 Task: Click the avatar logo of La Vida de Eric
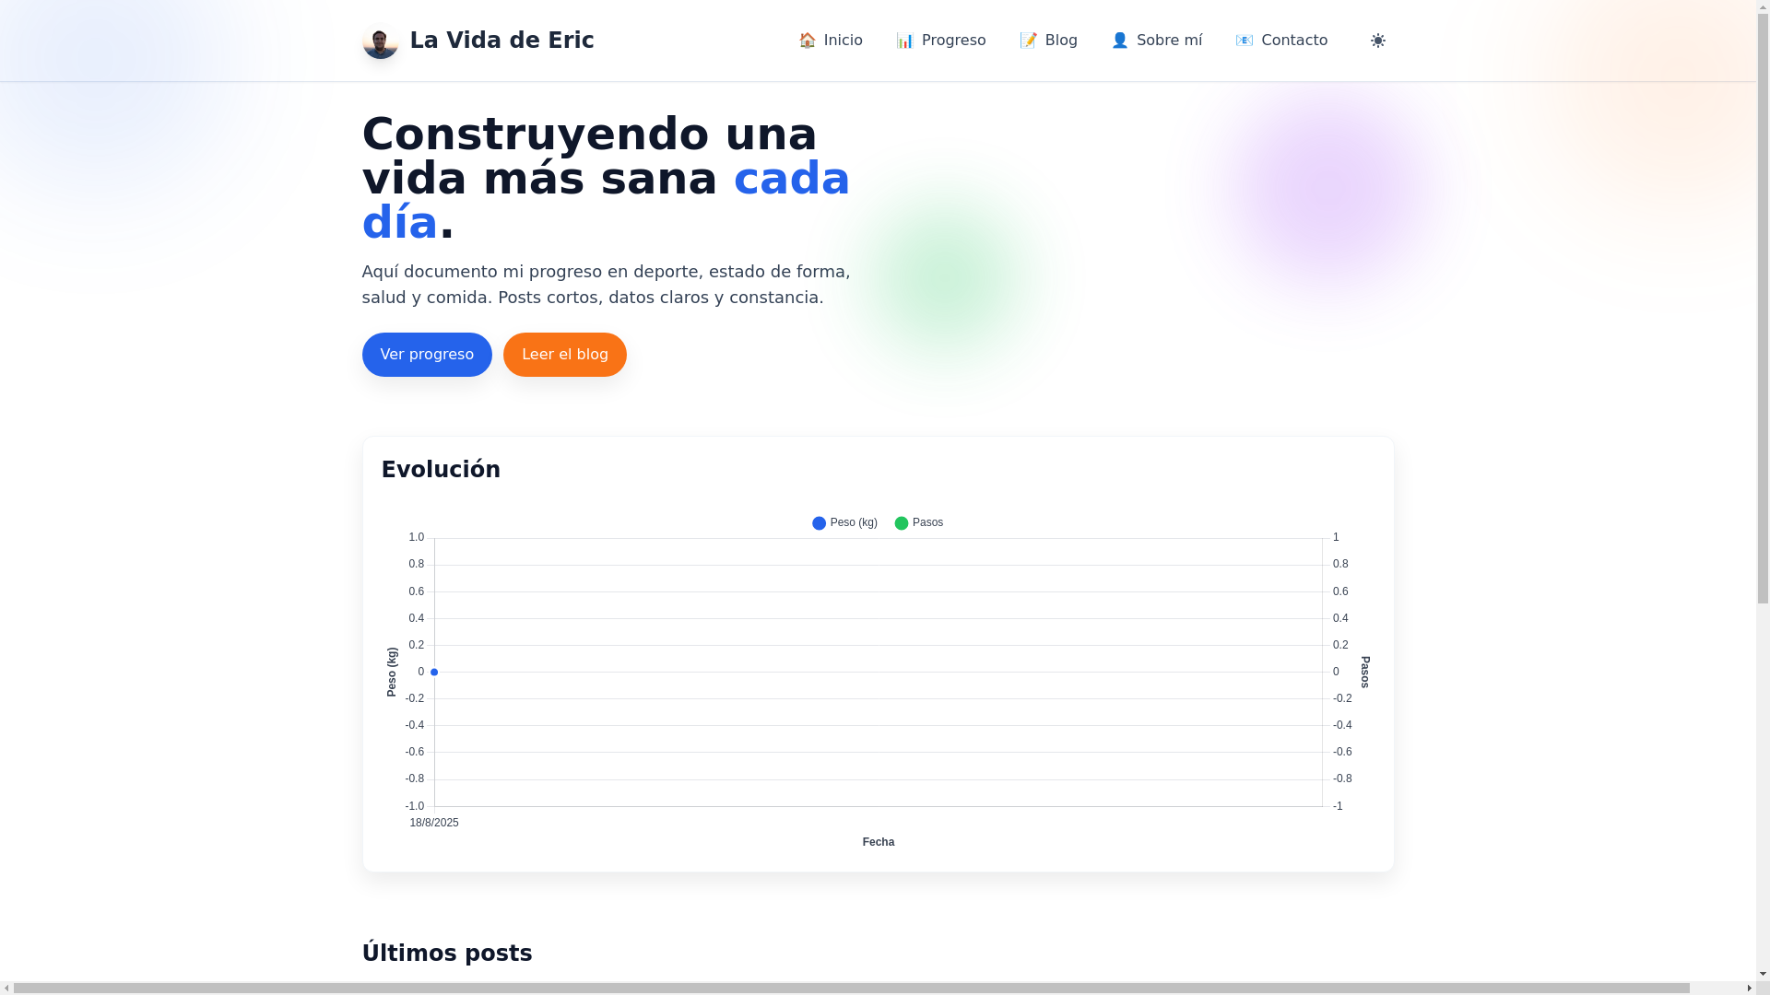[x=380, y=41]
